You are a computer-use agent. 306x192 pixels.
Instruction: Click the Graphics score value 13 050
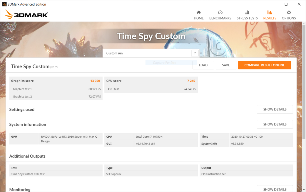pos(95,81)
